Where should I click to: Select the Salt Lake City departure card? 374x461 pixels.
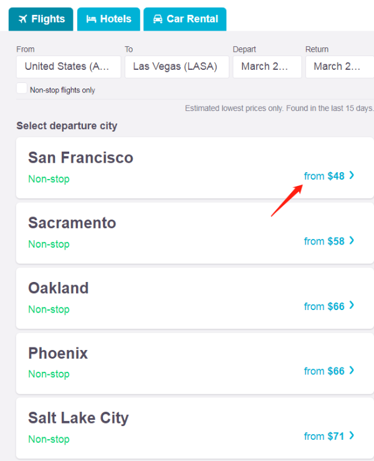click(194, 428)
